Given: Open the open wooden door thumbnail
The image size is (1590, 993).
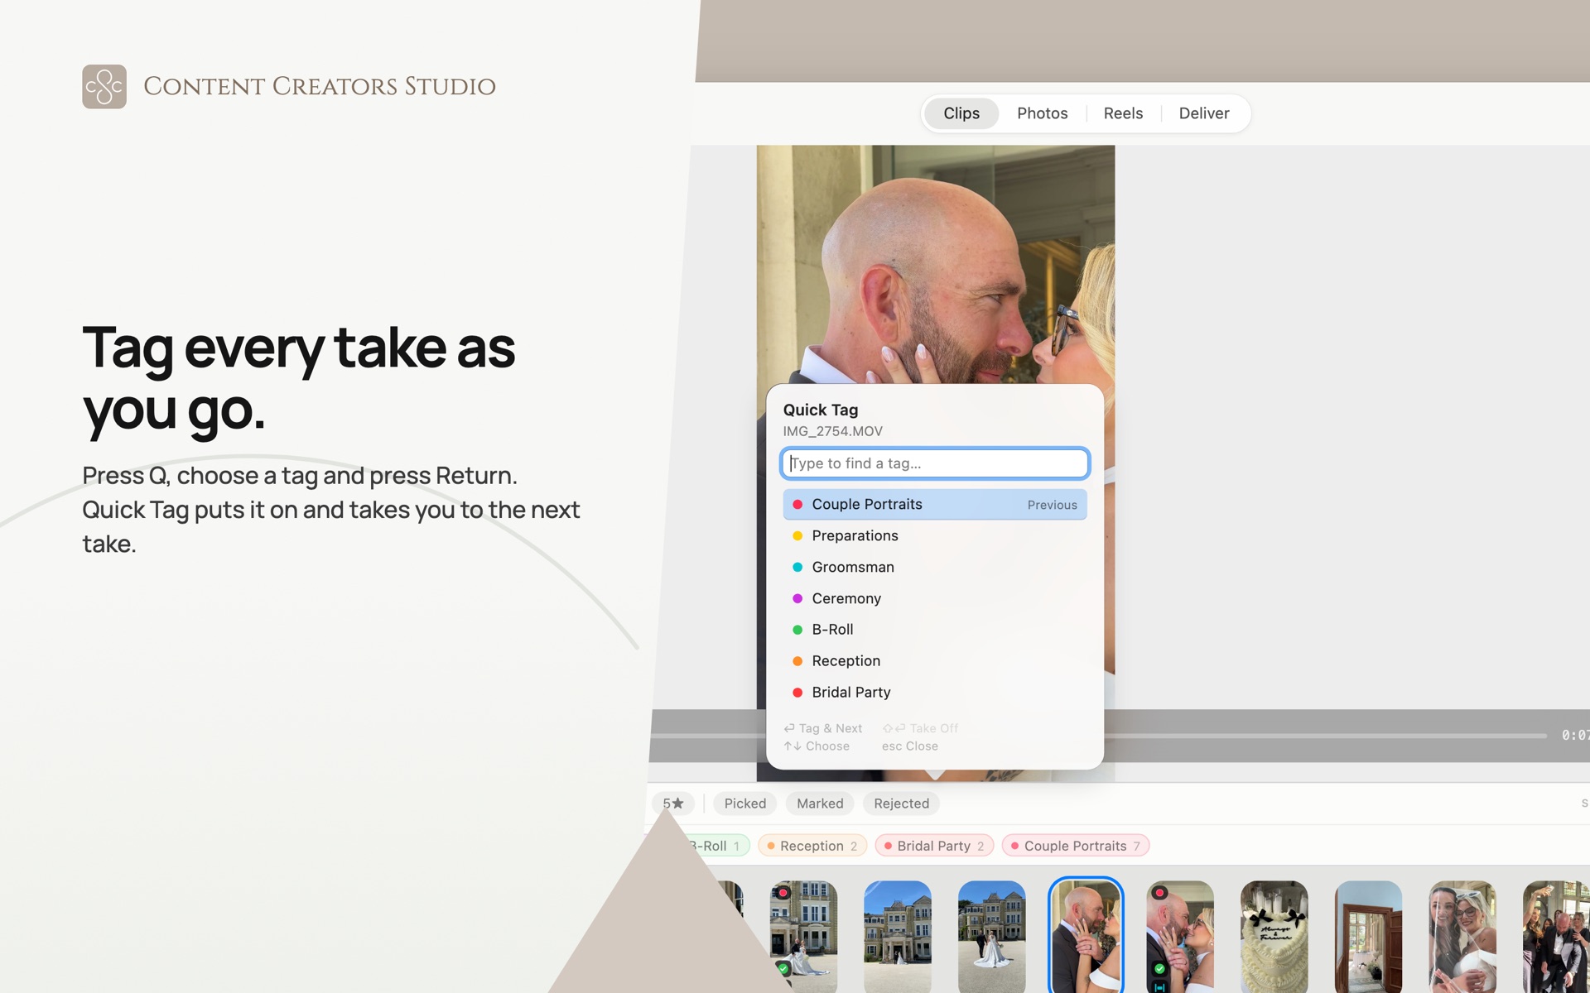Looking at the screenshot, I should pos(1369,937).
